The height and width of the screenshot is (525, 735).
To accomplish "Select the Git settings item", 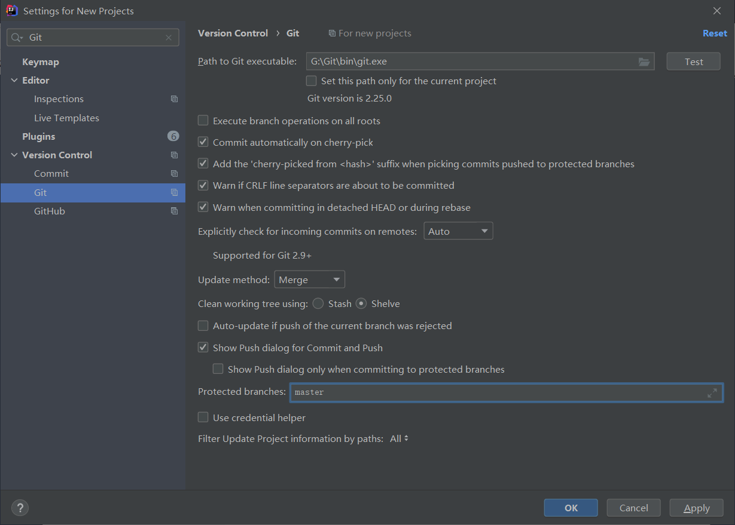I will click(93, 192).
